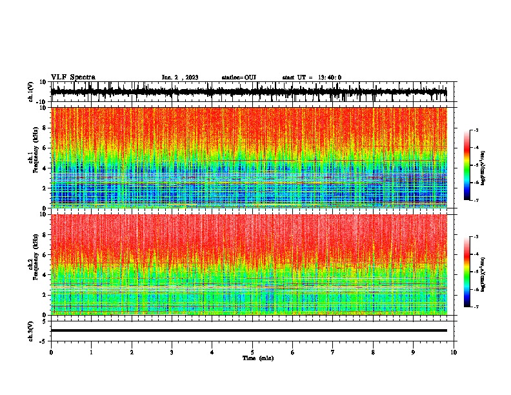Click the 'ch.1(V)' axis label
Screen dimensions: 511x395
click(31, 92)
